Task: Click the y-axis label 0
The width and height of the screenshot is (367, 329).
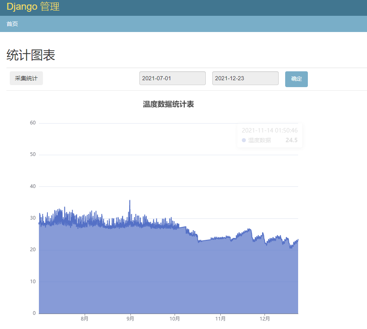Action: coord(34,313)
